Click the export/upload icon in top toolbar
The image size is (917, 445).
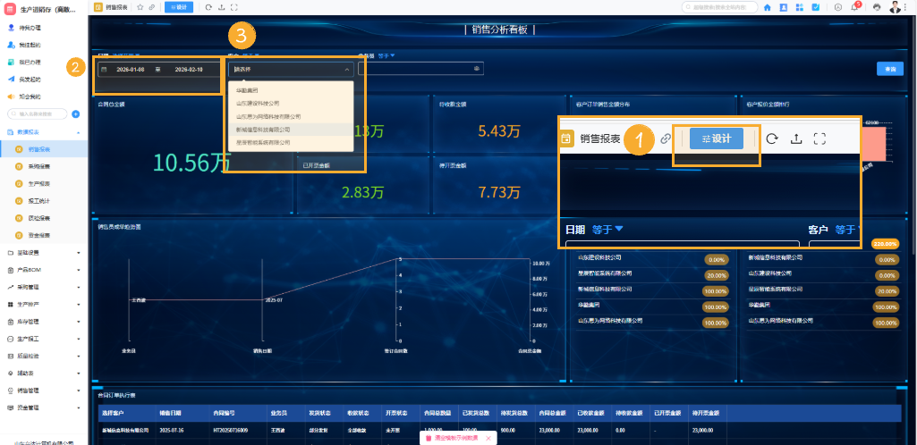[x=221, y=6]
